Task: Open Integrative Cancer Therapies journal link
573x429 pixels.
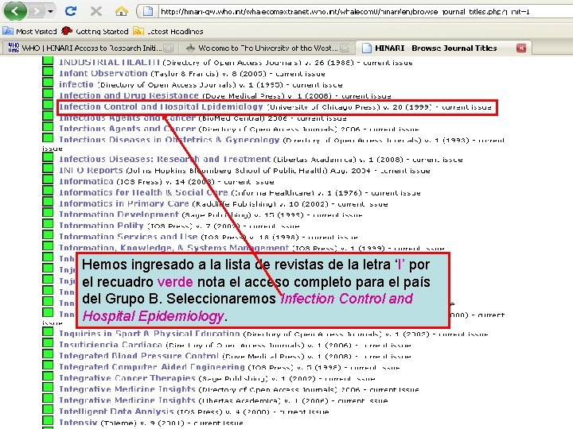Action: click(127, 378)
